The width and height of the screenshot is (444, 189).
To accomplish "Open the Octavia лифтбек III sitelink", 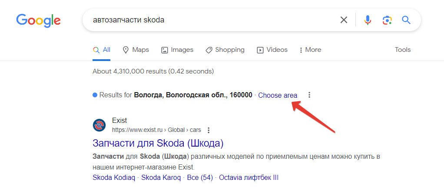I will point(249,178).
